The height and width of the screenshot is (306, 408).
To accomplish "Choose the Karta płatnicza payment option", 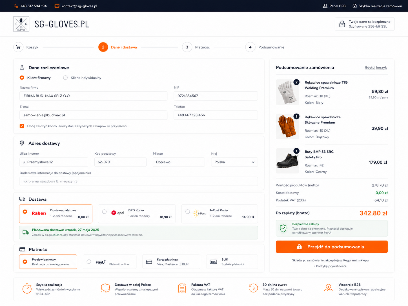I will pos(171,262).
